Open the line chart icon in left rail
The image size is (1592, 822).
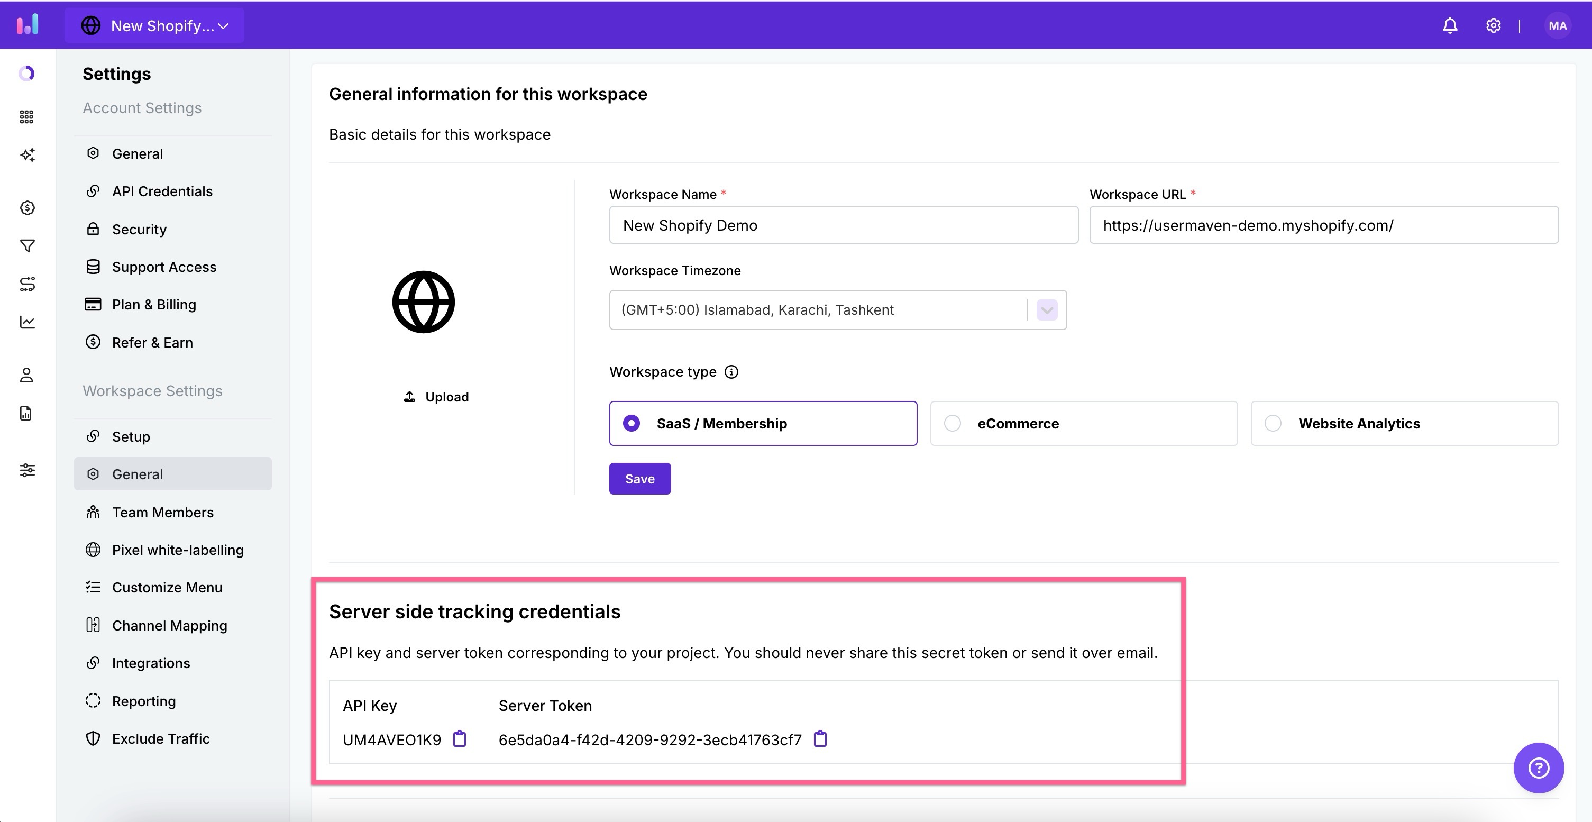coord(27,322)
